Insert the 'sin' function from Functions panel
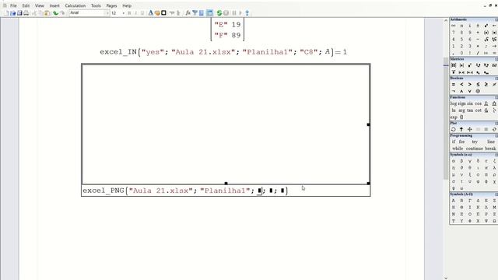 tap(470, 103)
